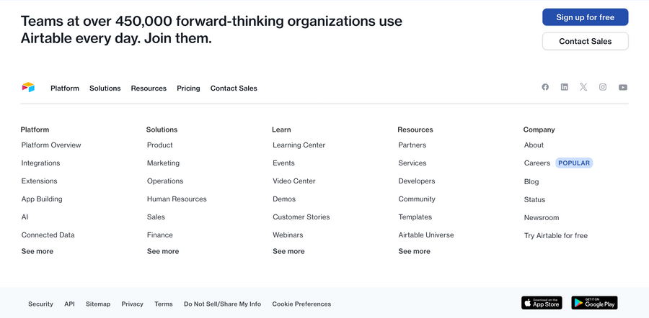Expand See more under Resources column
The width and height of the screenshot is (649, 318).
[414, 251]
